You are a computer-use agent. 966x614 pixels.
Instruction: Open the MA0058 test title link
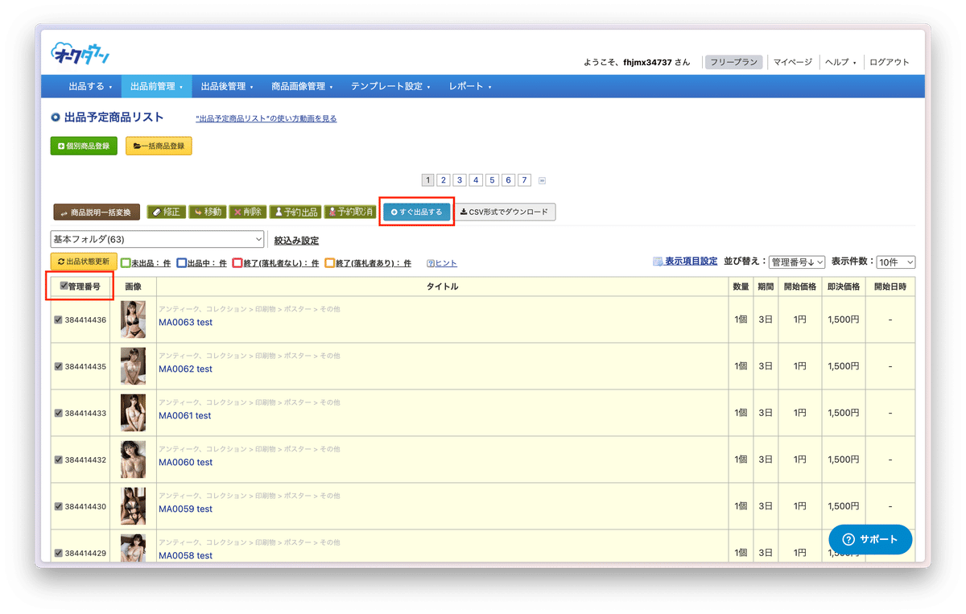pyautogui.click(x=185, y=556)
